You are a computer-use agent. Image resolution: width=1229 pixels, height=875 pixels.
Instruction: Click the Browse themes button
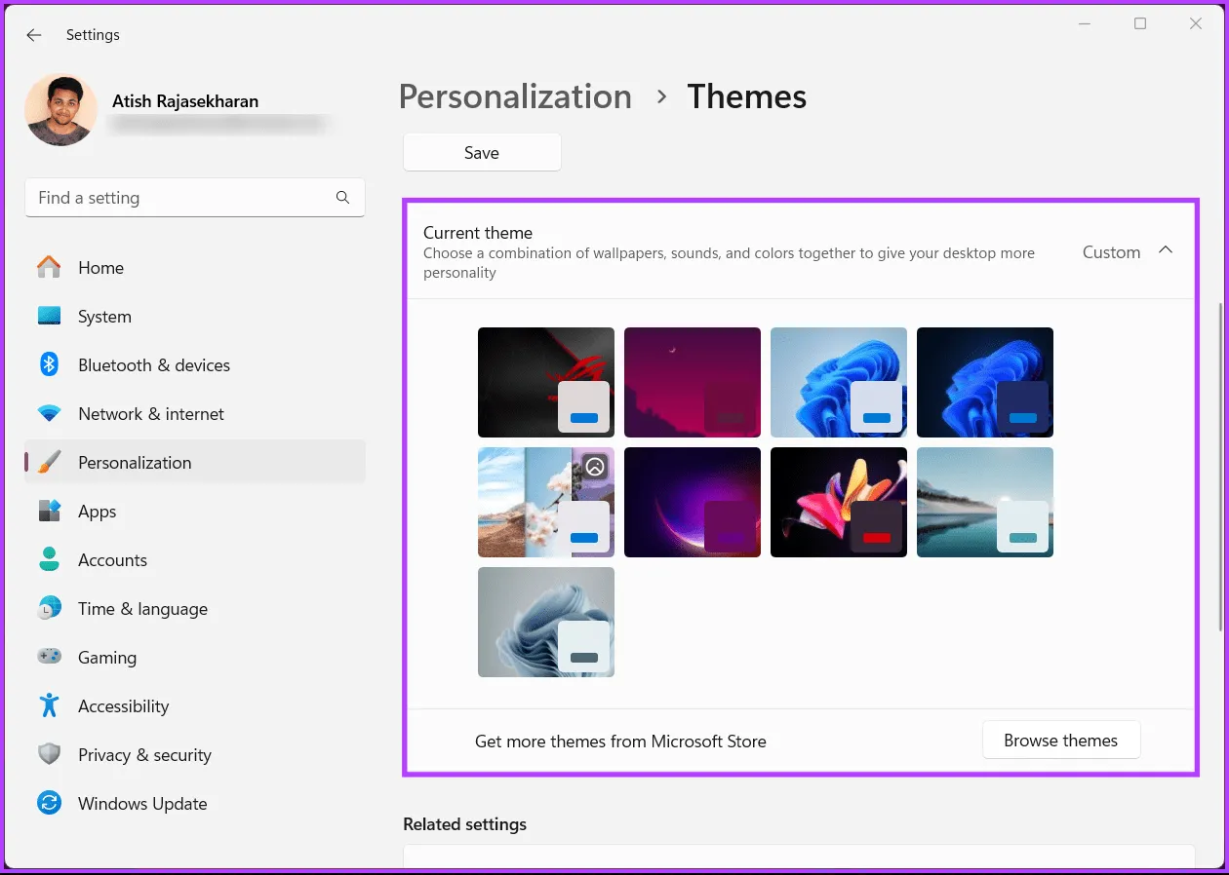(1060, 741)
